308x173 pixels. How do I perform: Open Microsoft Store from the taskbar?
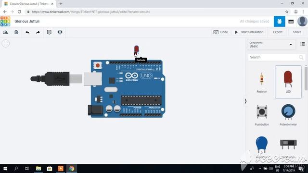(50, 169)
